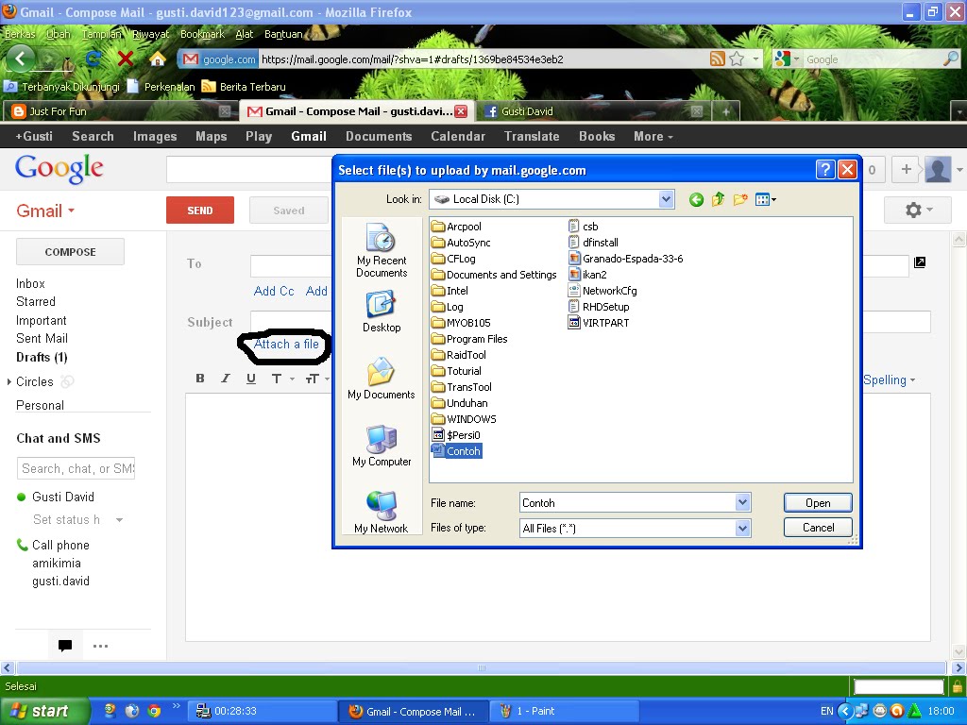Create new folder in file dialog
The image size is (967, 725).
(x=740, y=200)
